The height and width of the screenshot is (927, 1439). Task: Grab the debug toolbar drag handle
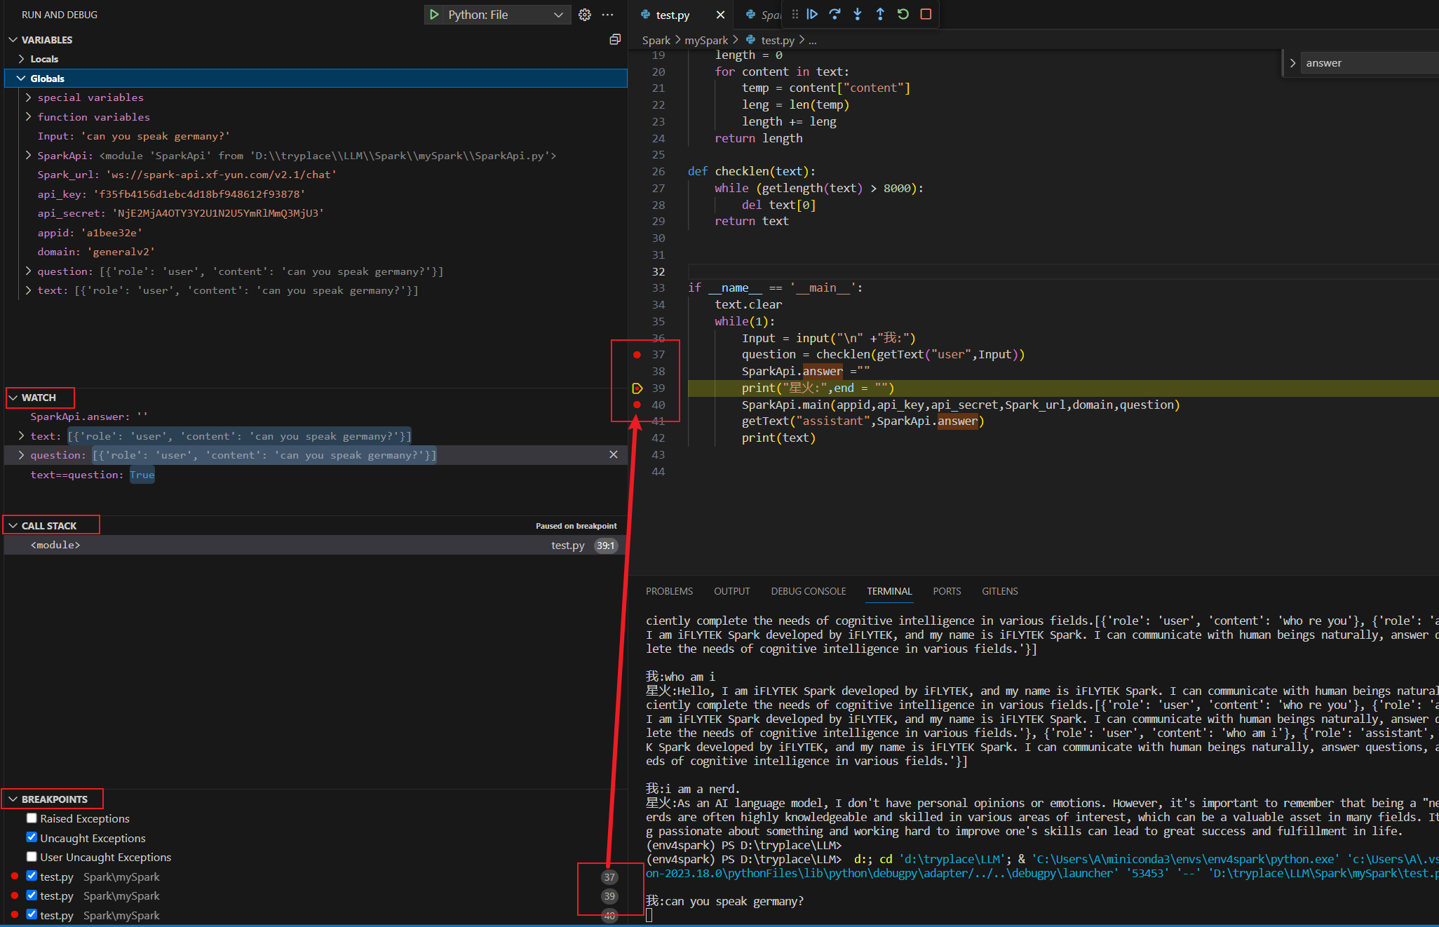coord(795,14)
